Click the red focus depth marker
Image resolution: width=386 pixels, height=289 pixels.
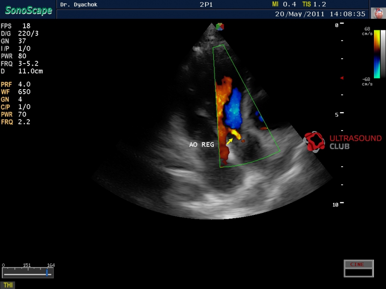[x=342, y=78]
